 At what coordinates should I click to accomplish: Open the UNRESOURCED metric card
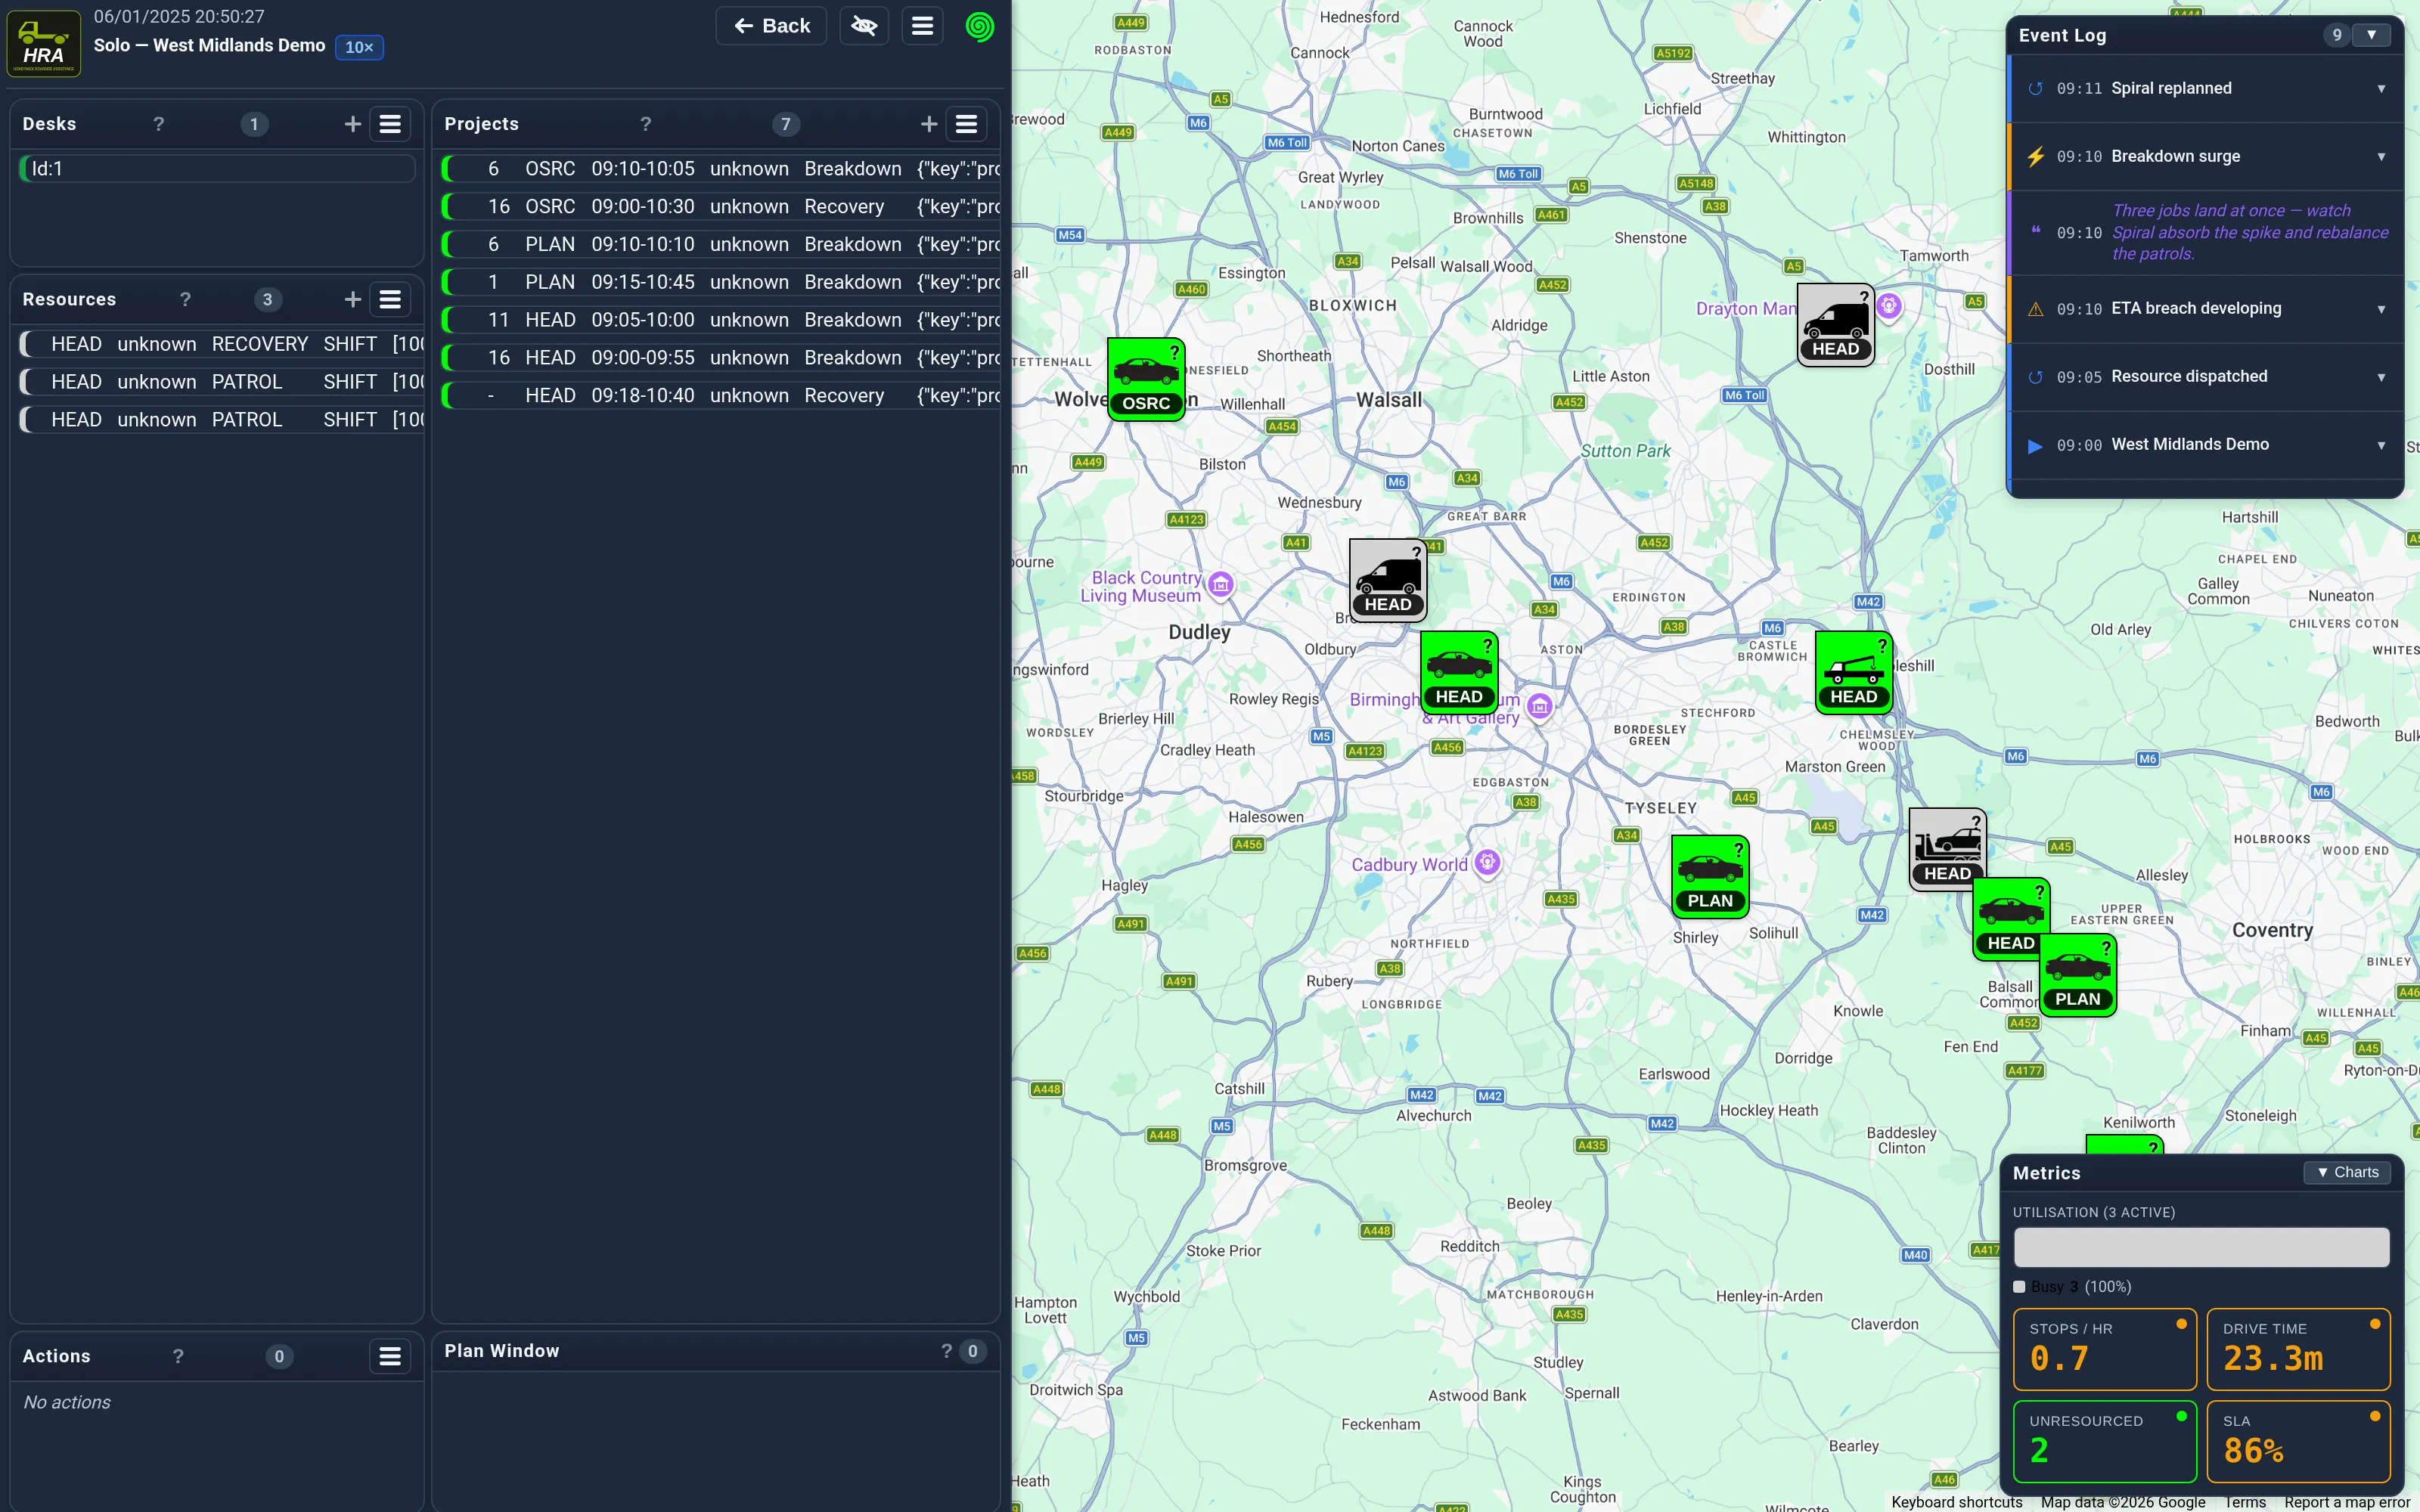2104,1441
